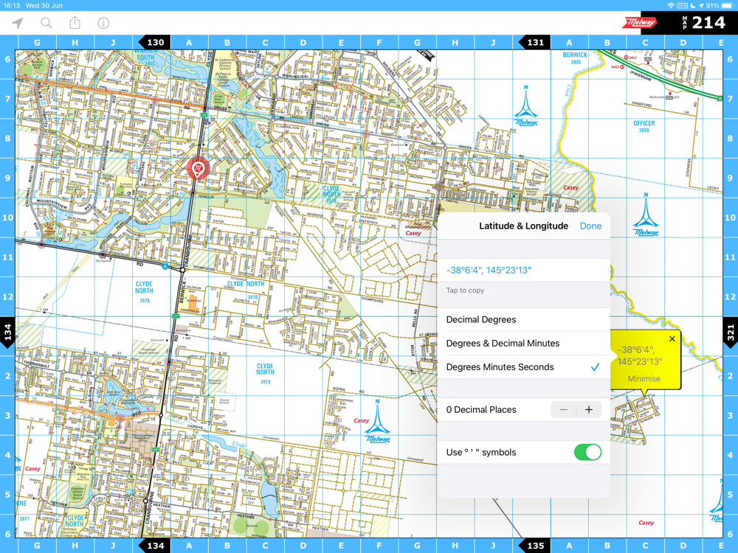The image size is (738, 553).
Task: Select Degrees Minutes Seconds format
Action: (523, 367)
